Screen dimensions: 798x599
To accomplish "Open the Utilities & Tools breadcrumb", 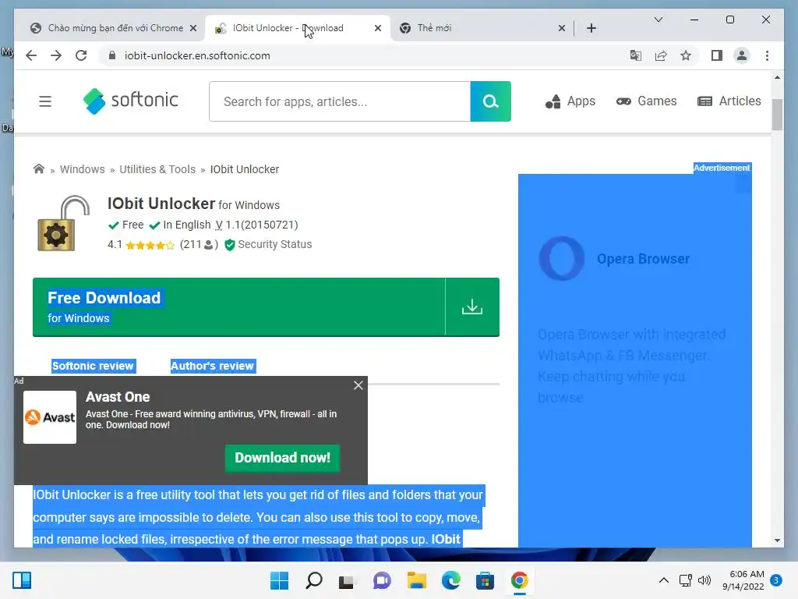I will (x=157, y=169).
